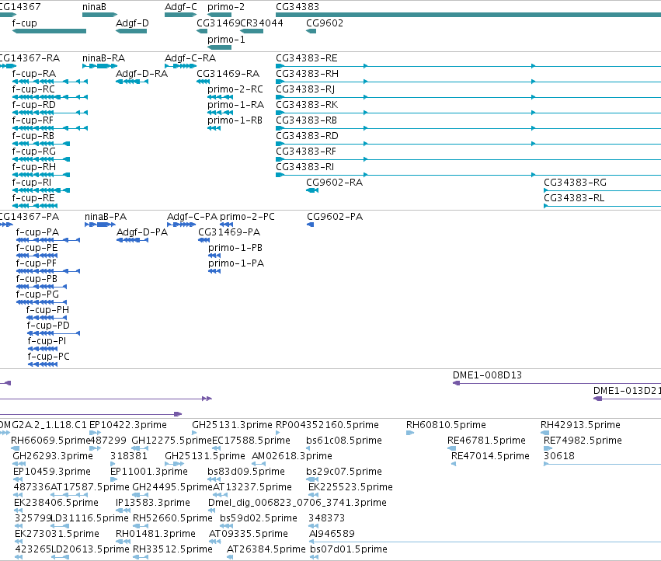Click the f-cup-PC protein
661x561 pixels.
coord(42,364)
